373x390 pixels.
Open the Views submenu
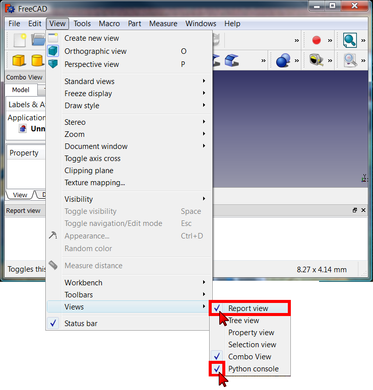tap(129, 306)
